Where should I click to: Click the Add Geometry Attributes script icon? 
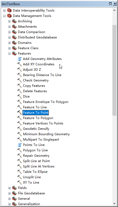pyautogui.click(x=19, y=59)
